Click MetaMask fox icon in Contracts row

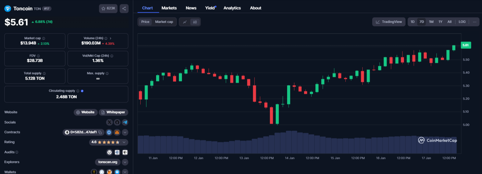[117, 132]
